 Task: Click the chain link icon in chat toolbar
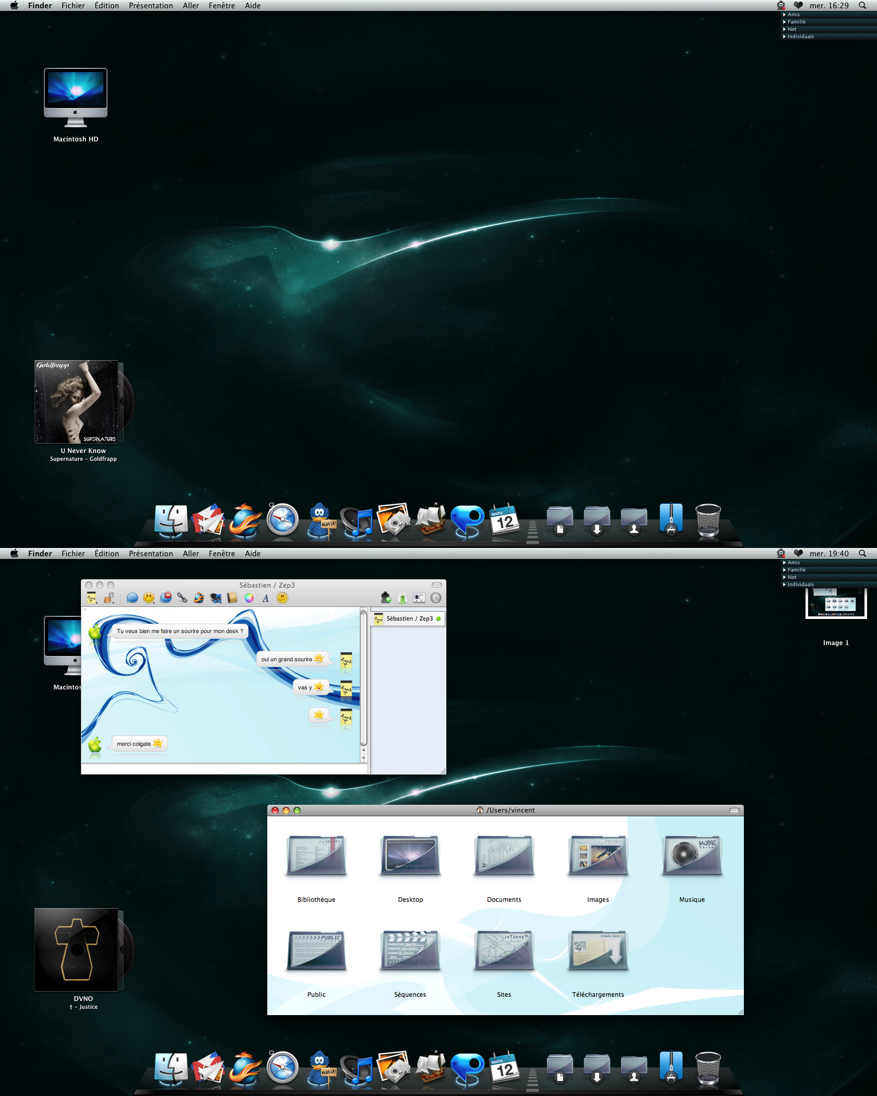pyautogui.click(x=182, y=598)
